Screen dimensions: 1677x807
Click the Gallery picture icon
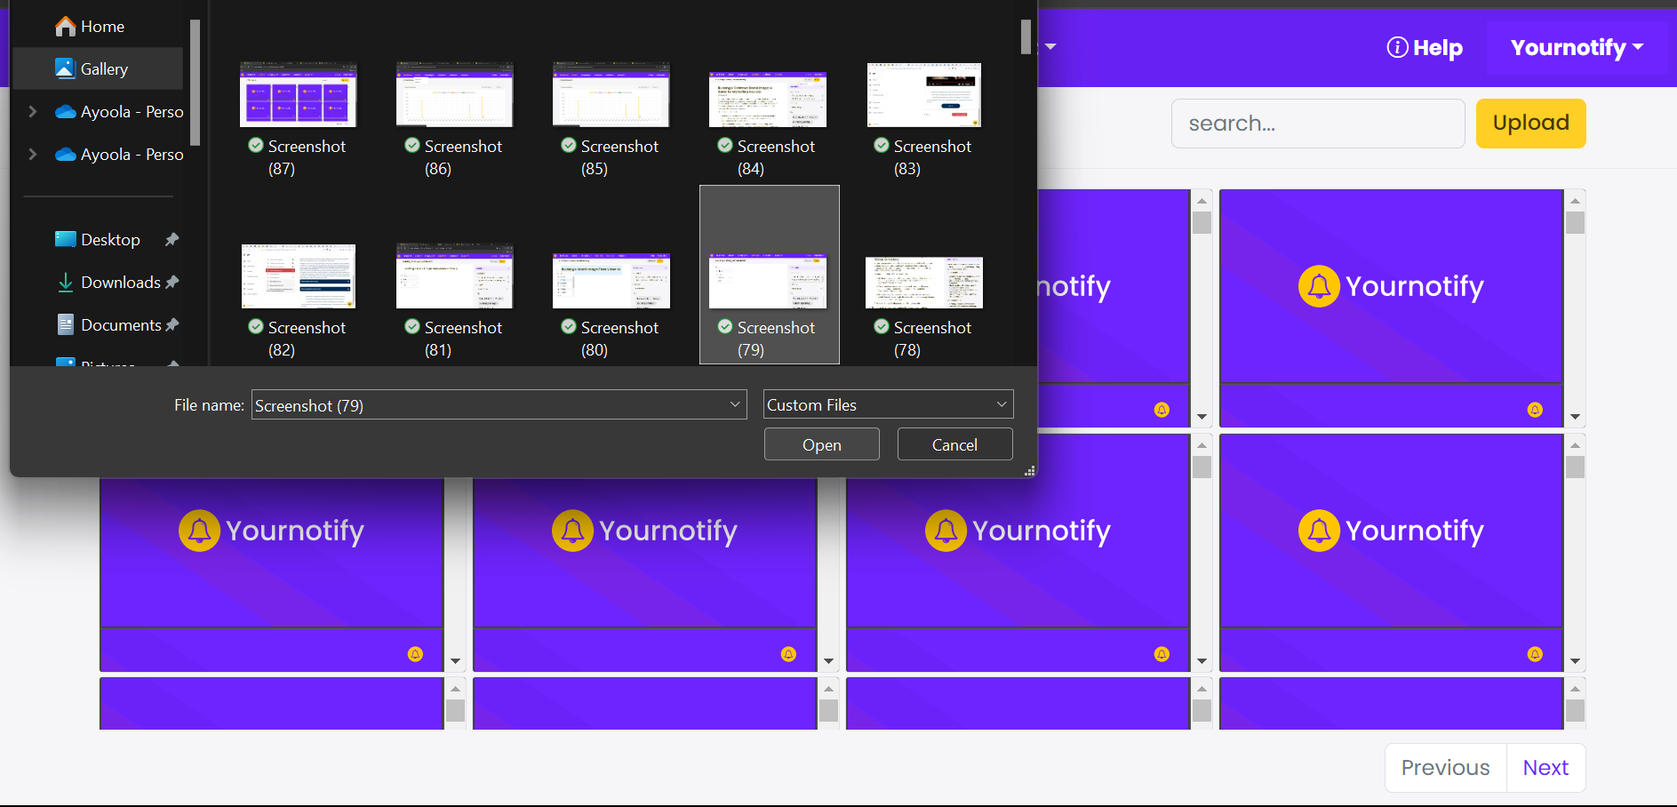pyautogui.click(x=65, y=68)
